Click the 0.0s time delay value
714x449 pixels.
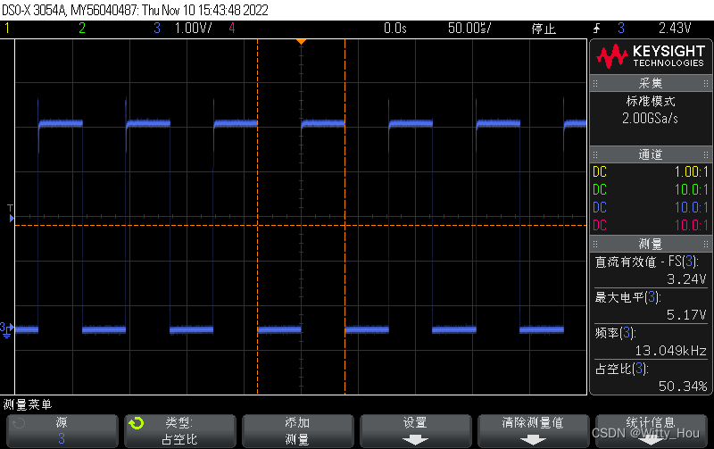pos(394,29)
